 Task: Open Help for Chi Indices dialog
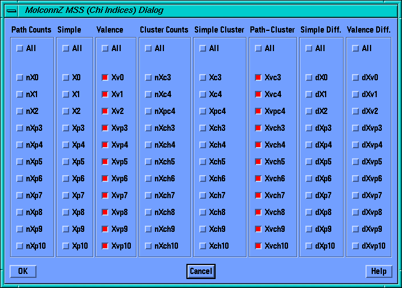click(x=379, y=272)
